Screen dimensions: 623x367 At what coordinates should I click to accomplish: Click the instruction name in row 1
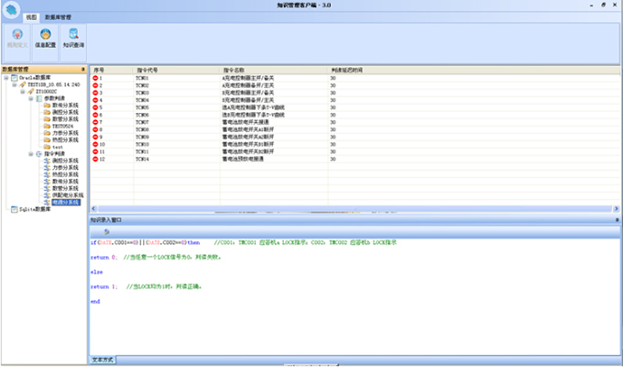pyautogui.click(x=248, y=78)
